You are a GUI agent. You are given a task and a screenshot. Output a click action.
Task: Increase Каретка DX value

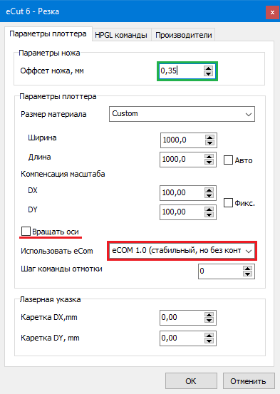(209, 315)
